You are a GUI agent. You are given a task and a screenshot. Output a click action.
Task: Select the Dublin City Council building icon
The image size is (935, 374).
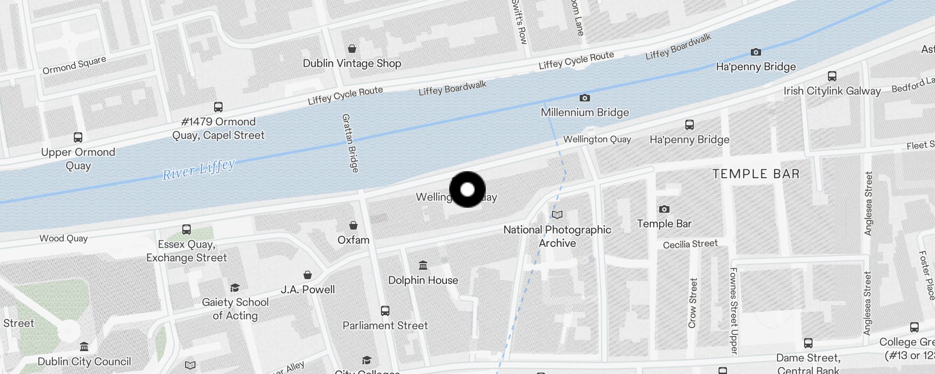coord(84,346)
